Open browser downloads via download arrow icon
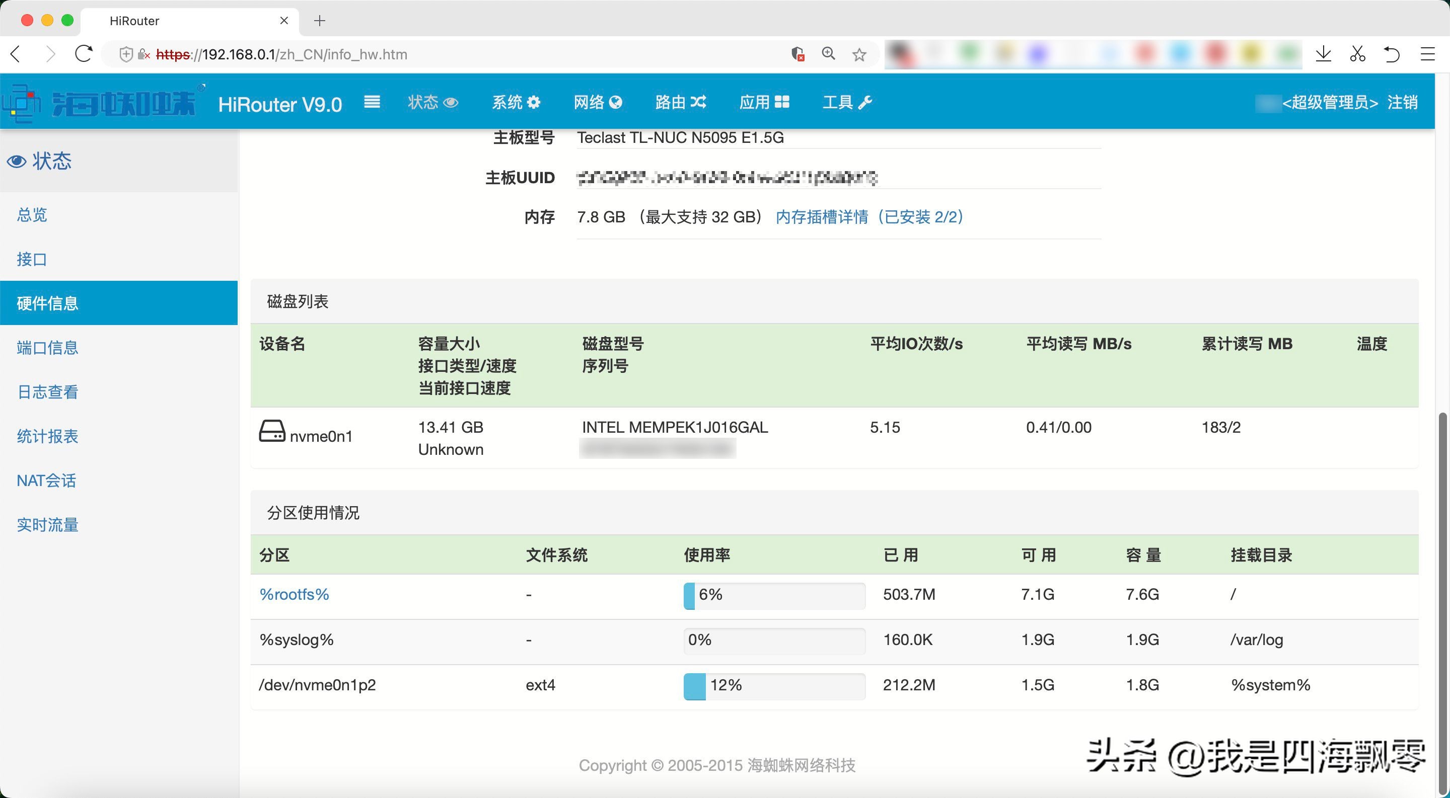1450x798 pixels. [1324, 54]
